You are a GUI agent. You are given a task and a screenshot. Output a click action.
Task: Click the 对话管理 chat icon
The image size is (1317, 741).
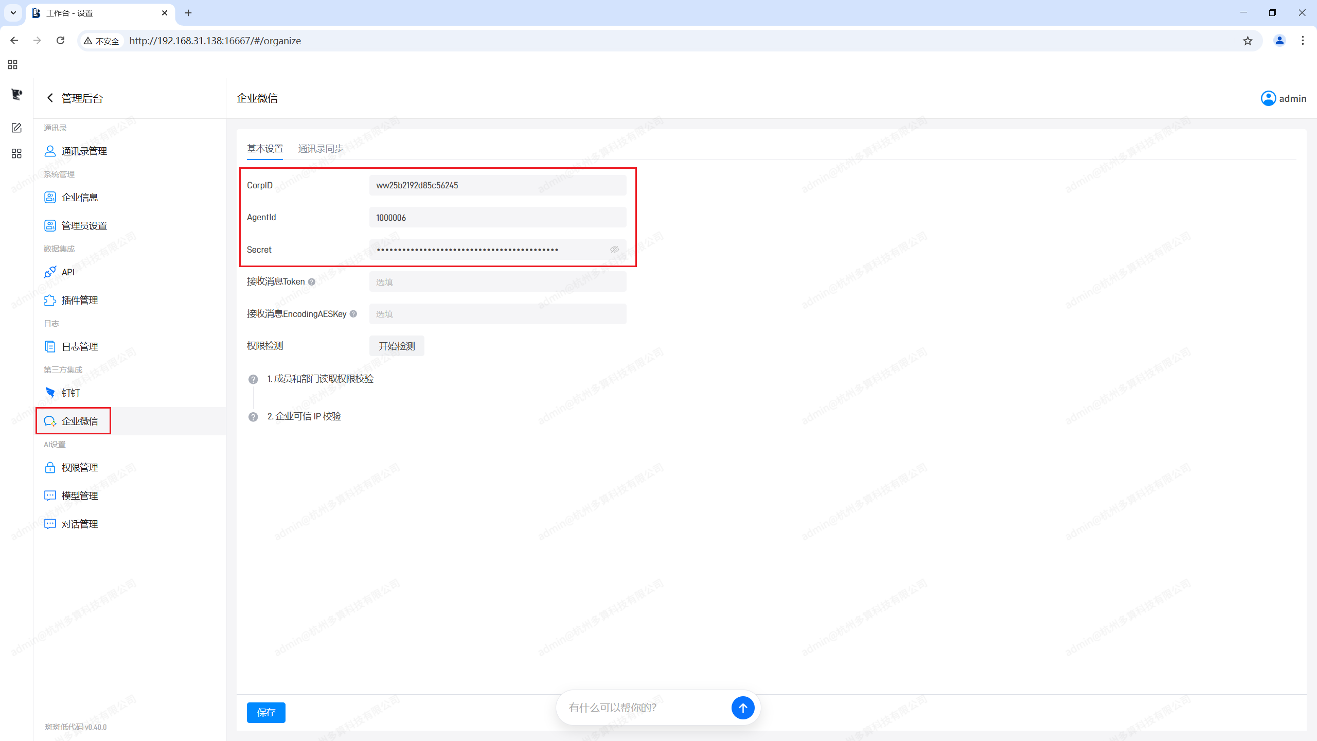point(50,524)
